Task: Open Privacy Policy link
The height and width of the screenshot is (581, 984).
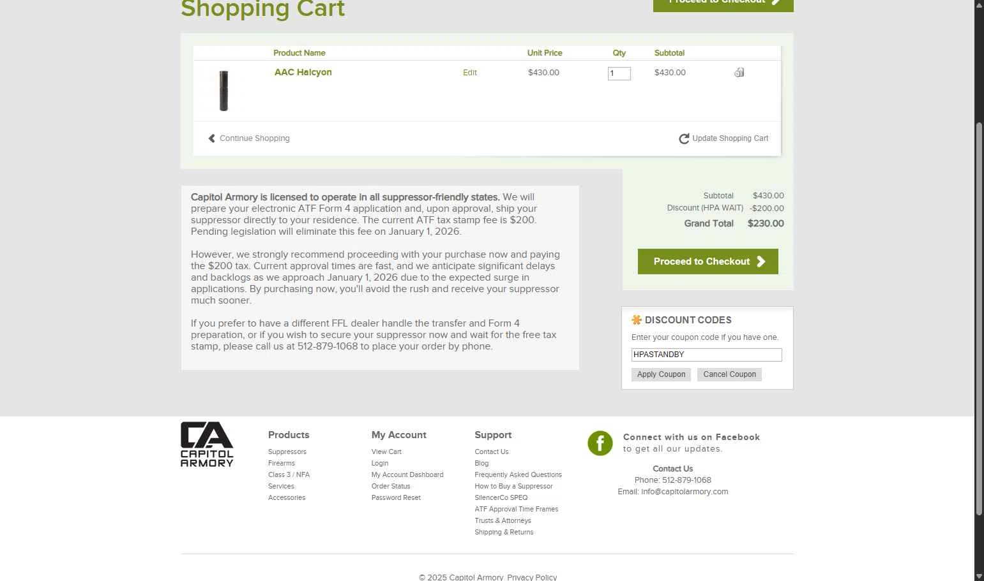Action: [x=532, y=577]
